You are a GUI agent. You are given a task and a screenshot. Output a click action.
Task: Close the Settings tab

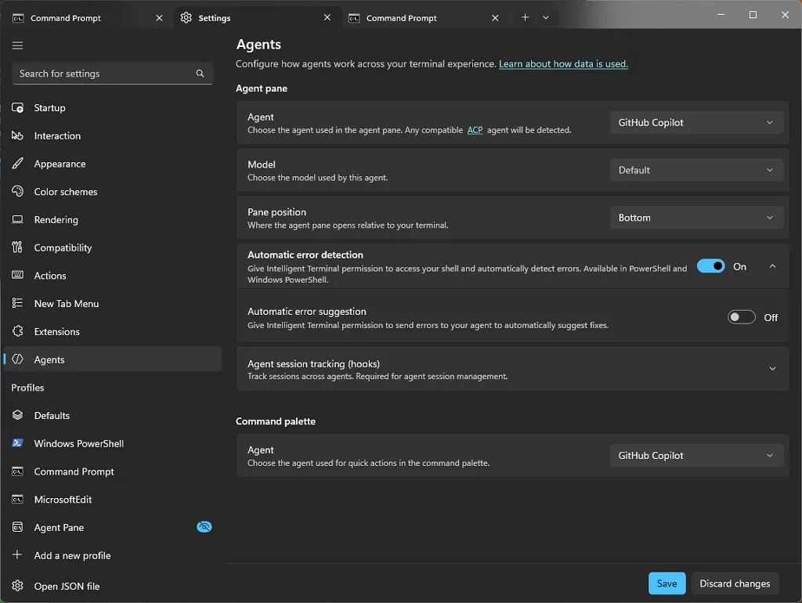point(327,17)
